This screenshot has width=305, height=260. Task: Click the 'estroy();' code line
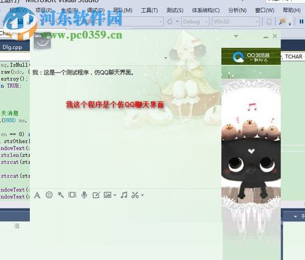tap(14, 79)
